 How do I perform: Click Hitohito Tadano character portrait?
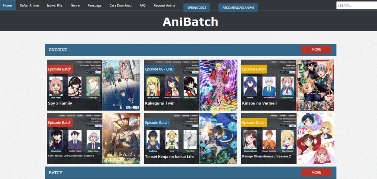tap(75, 140)
